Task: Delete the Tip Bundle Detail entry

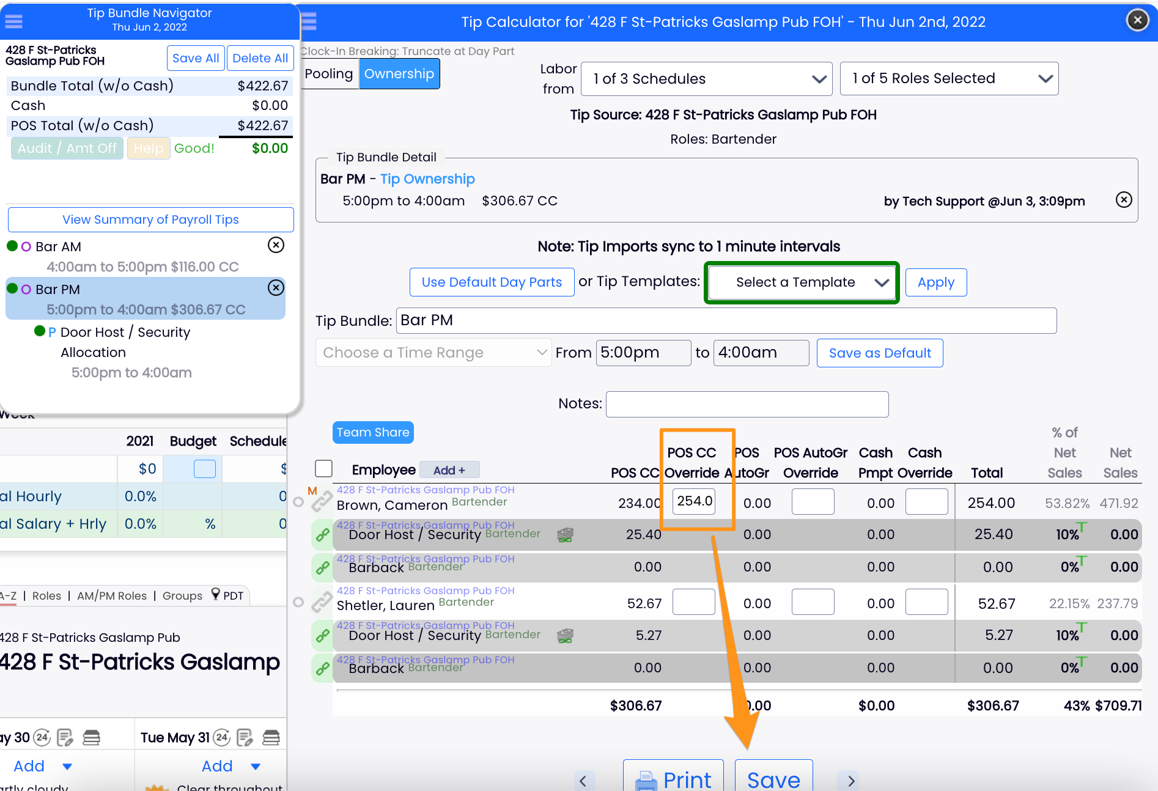Action: [1124, 200]
